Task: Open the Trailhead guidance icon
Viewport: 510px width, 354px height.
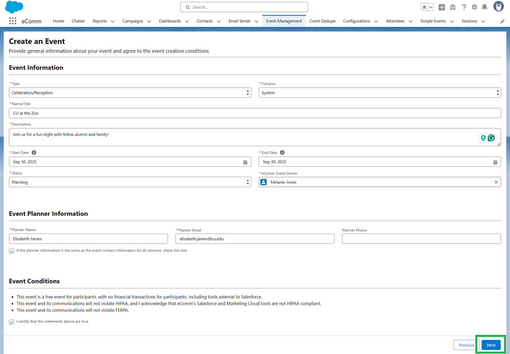Action: coord(453,7)
